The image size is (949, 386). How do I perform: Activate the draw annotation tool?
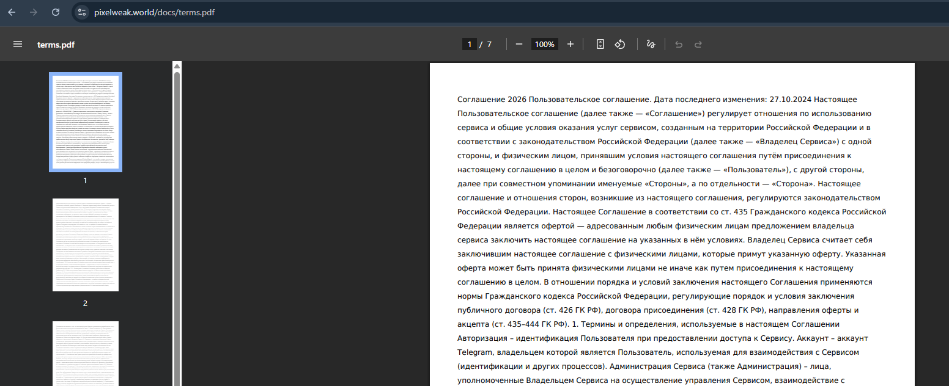[651, 44]
